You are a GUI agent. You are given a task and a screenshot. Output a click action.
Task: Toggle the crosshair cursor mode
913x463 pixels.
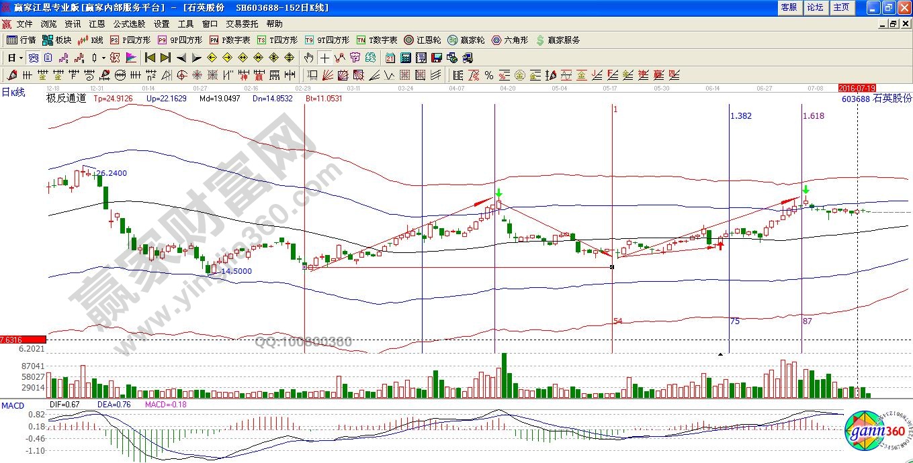click(x=324, y=58)
